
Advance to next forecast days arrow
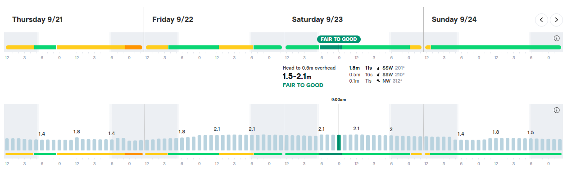coord(557,20)
